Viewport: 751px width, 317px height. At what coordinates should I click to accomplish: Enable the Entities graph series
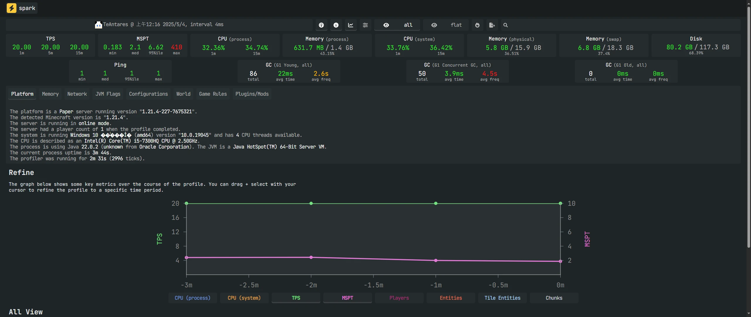point(451,298)
